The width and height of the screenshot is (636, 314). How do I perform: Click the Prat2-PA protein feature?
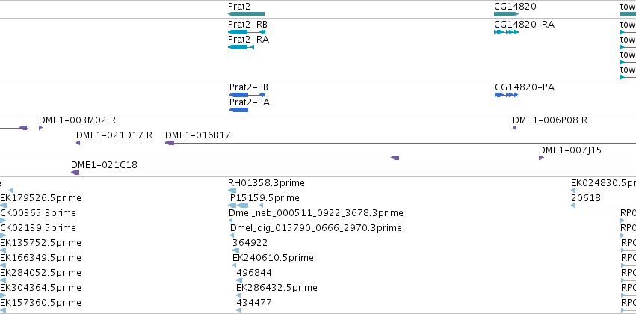[x=238, y=110]
